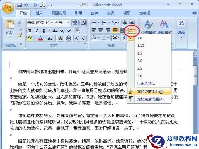
Task: Decrease paragraph indent
Action: coord(125,23)
